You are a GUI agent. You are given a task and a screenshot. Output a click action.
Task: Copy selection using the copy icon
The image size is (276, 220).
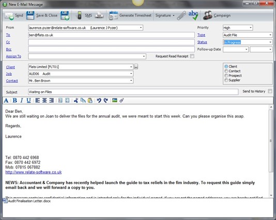pyautogui.click(x=83, y=100)
